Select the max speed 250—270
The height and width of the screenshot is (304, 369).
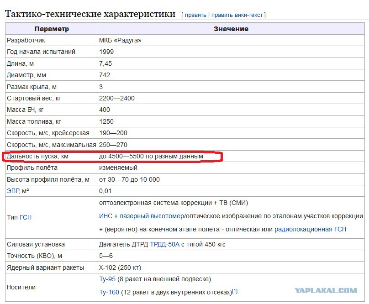113,145
